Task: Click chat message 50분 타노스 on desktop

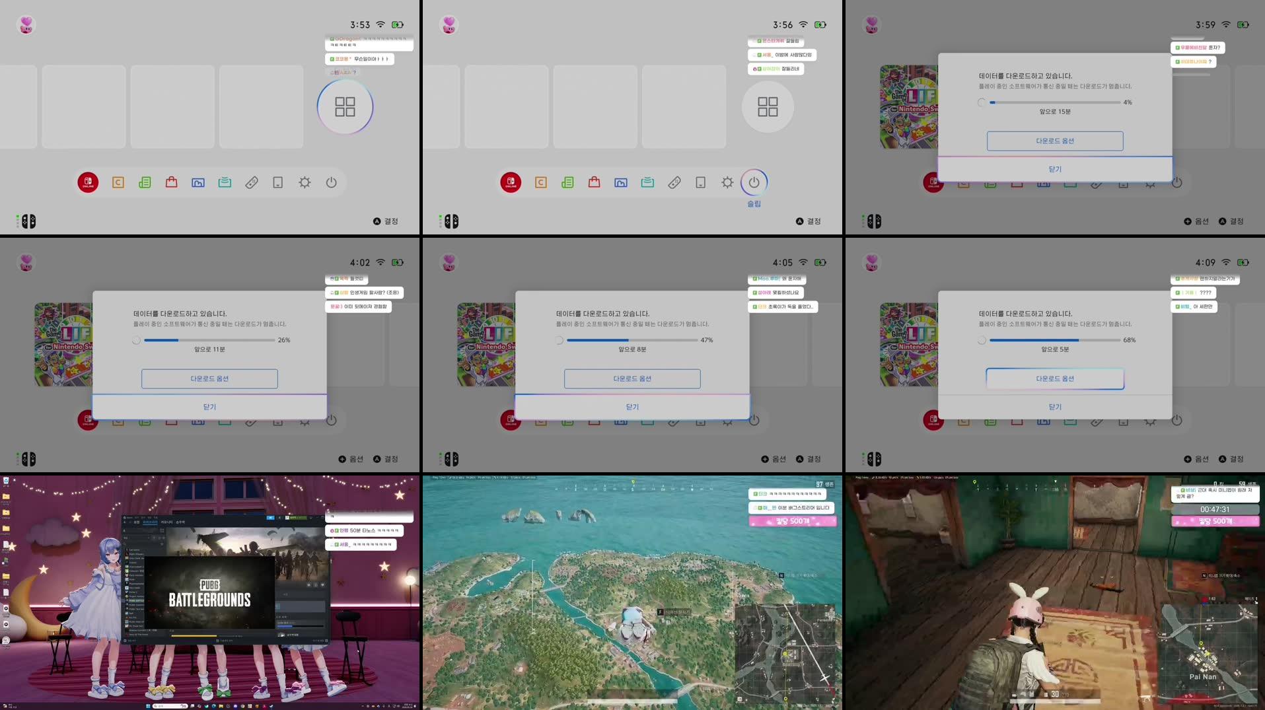Action: [365, 530]
